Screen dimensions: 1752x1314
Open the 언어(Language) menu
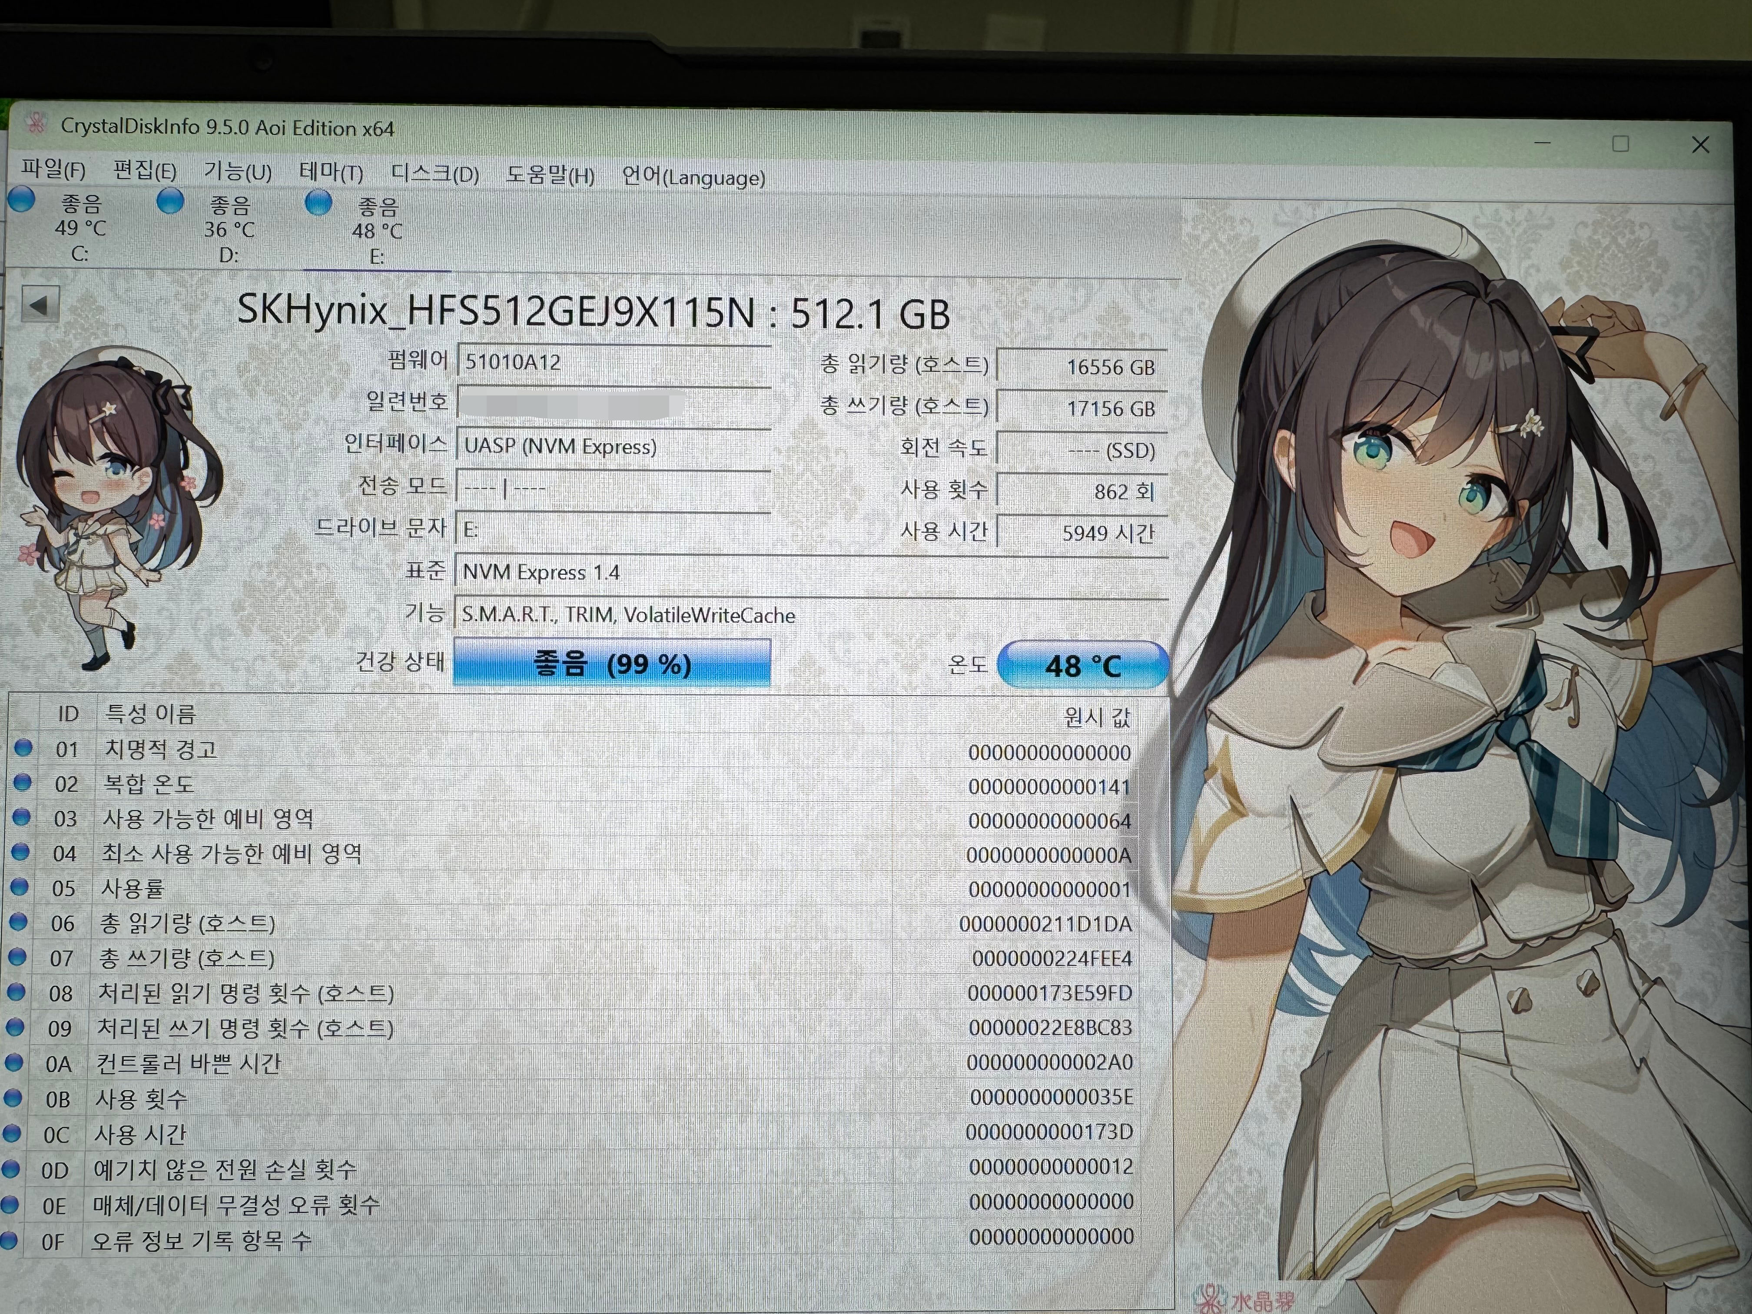[x=693, y=176]
